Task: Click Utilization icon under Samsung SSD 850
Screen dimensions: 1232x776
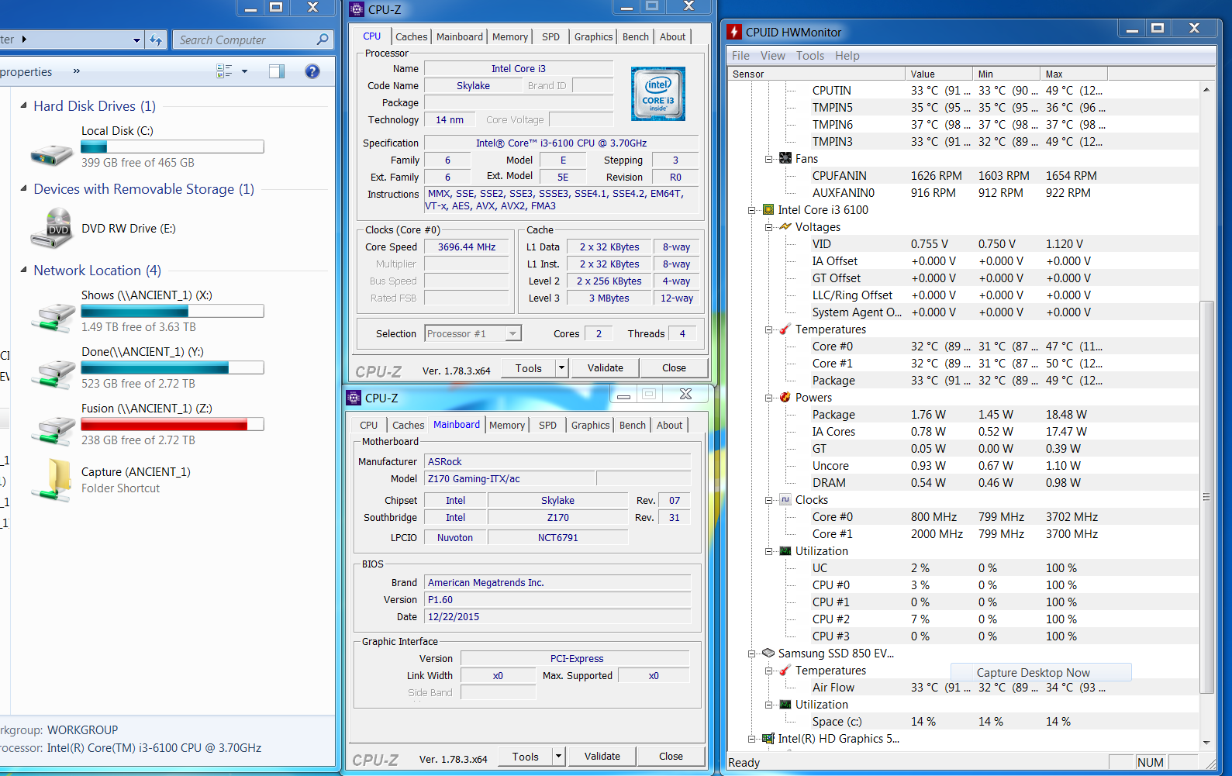Action: (x=785, y=705)
